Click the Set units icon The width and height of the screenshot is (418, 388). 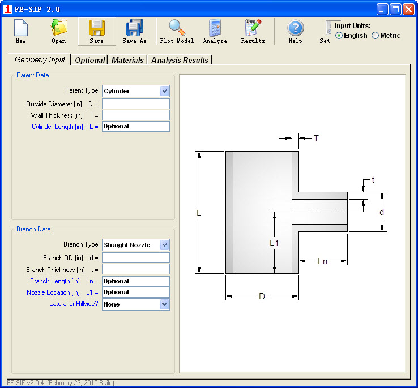[x=325, y=31]
